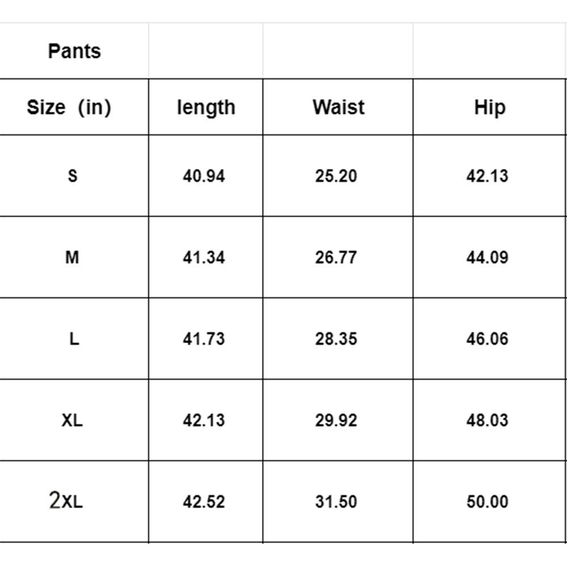The width and height of the screenshot is (567, 567).
Task: Select the Waist column header
Action: (338, 107)
